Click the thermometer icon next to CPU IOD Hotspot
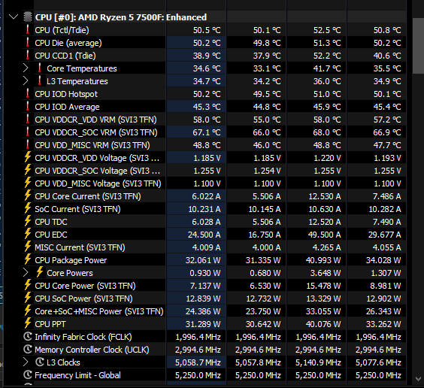Image resolution: width=424 pixels, height=388 pixels. (x=28, y=93)
